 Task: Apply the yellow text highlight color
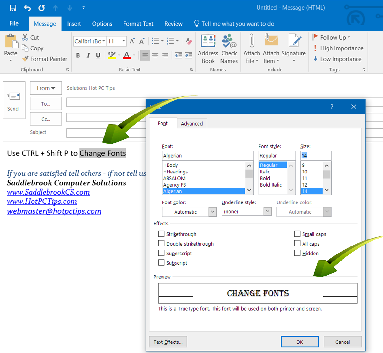point(111,55)
